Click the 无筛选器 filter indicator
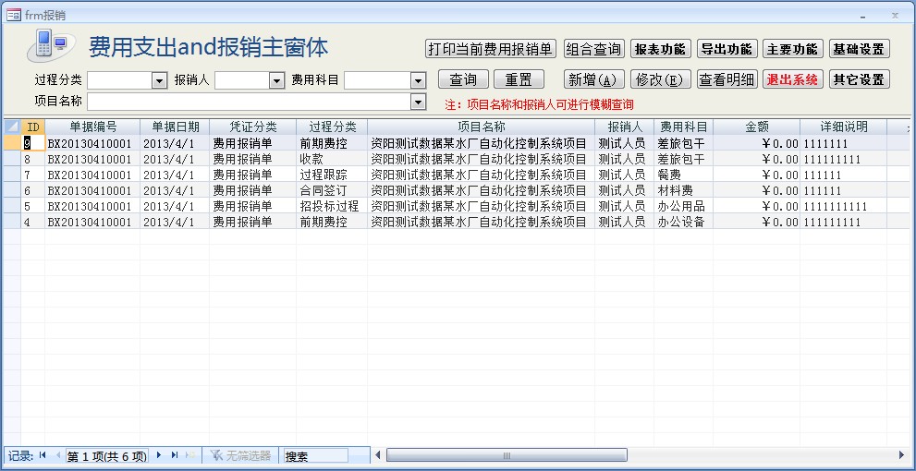 pos(240,455)
